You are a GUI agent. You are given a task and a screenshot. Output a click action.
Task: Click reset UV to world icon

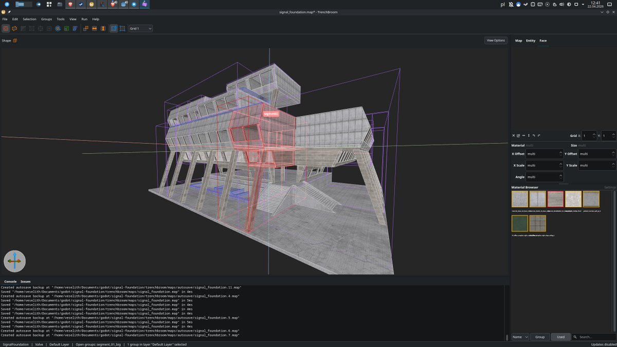[518, 136]
